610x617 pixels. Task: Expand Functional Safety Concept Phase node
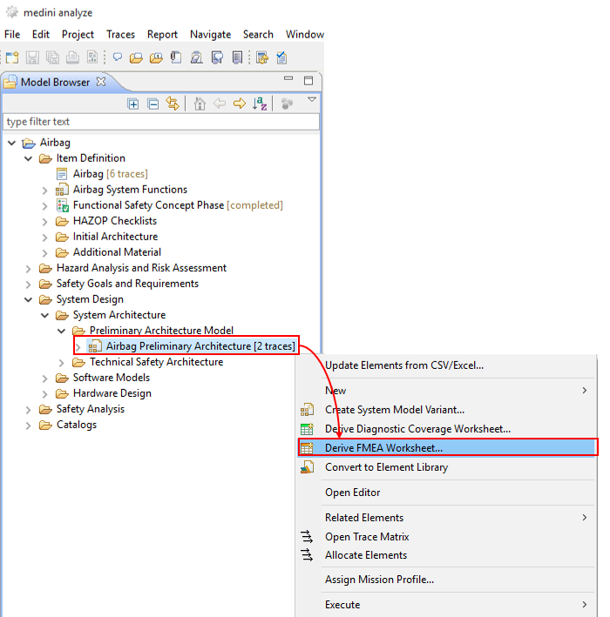(45, 206)
